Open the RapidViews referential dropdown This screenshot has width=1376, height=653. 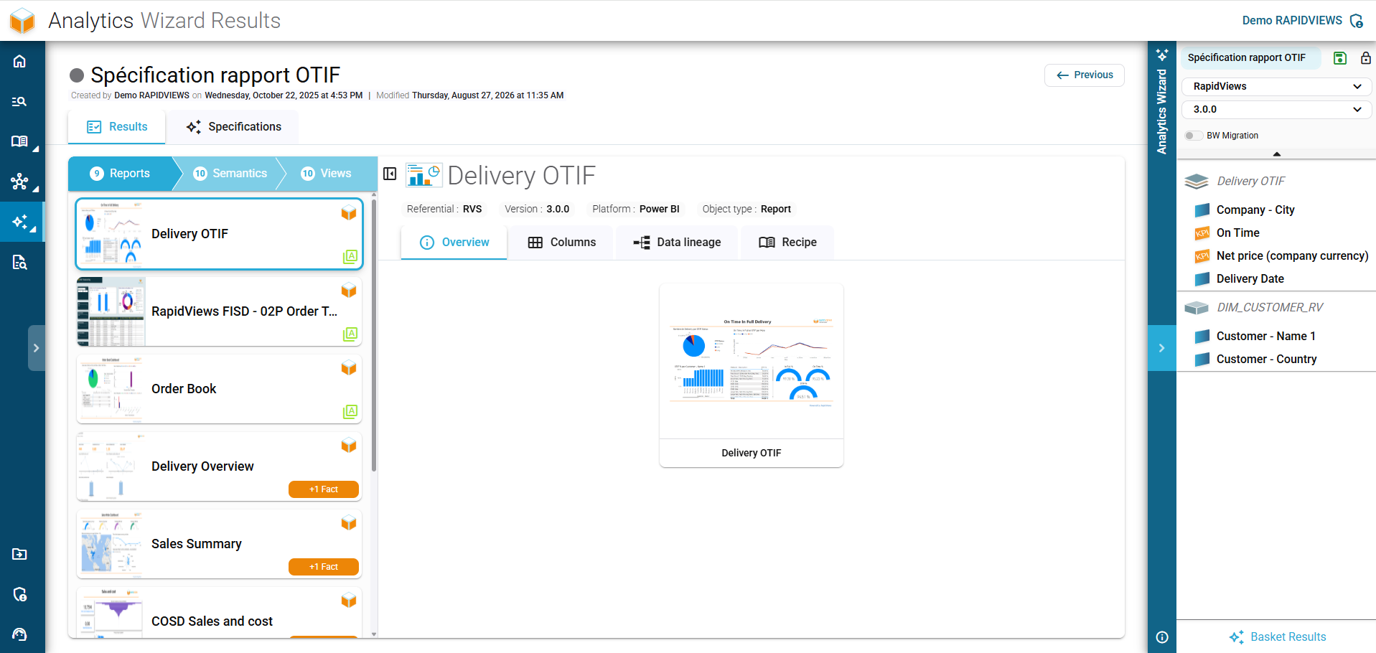[x=1277, y=87]
